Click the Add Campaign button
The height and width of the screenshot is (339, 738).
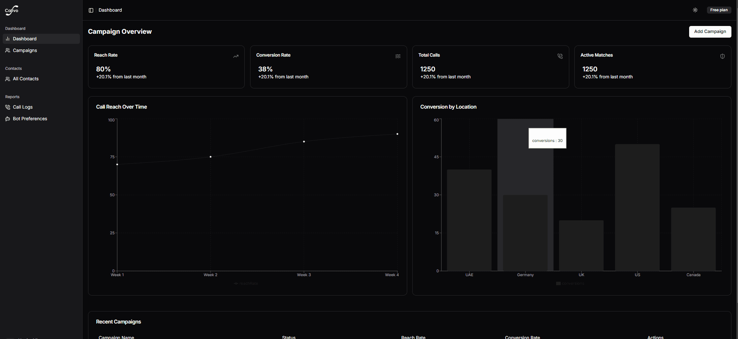point(710,31)
